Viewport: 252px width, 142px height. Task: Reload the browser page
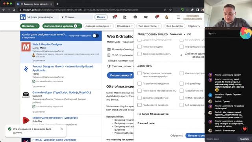[14, 9]
